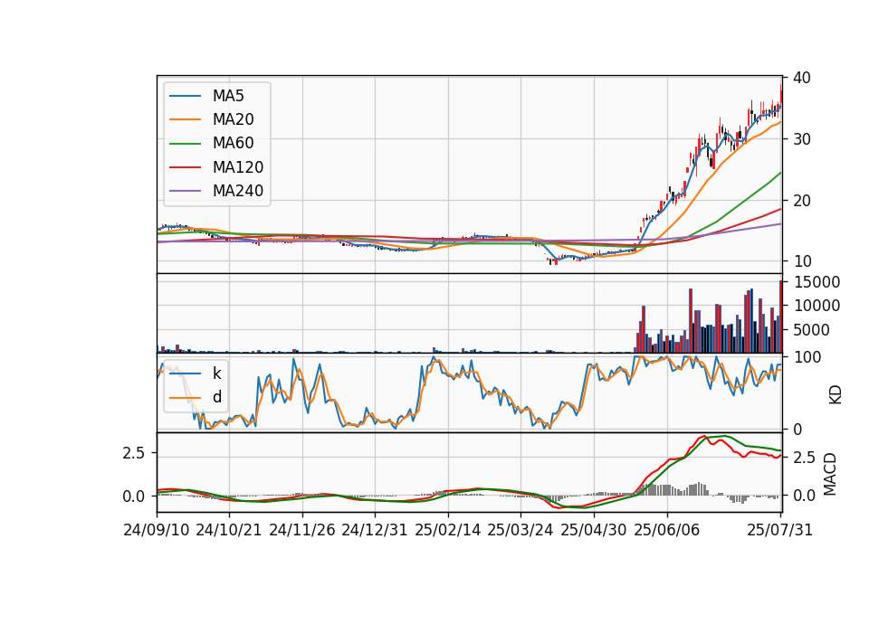Click the 25/02/14 date tick label
Image resolution: width=869 pixels, height=624 pixels.
click(x=448, y=530)
